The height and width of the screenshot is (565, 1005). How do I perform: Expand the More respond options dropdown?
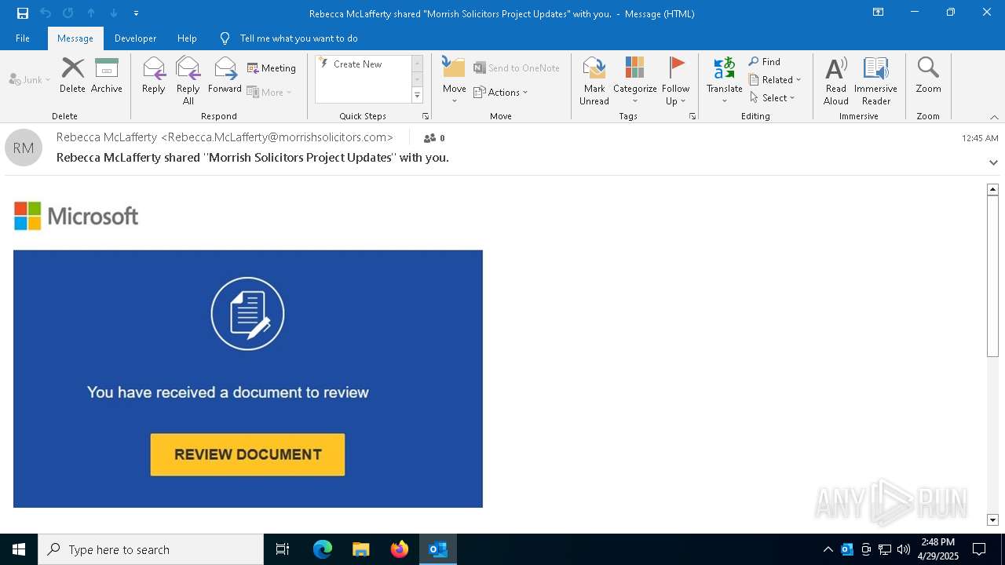269,93
